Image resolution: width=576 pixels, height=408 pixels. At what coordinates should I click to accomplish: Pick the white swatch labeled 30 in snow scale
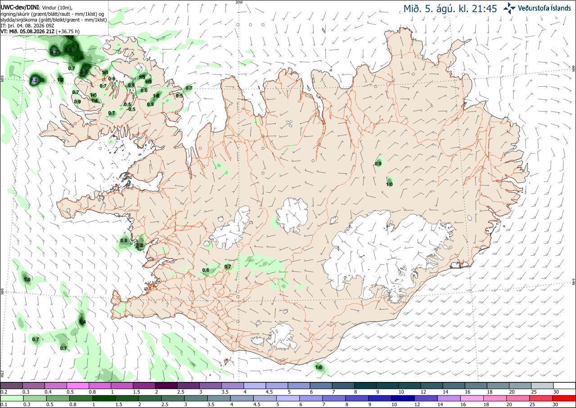(565, 386)
